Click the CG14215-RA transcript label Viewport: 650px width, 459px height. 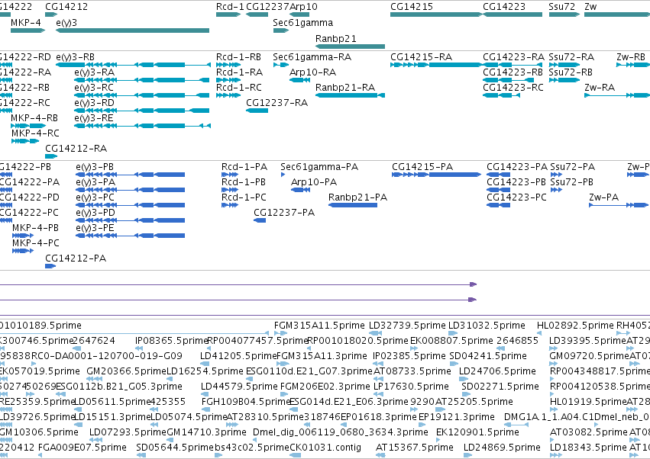click(421, 57)
